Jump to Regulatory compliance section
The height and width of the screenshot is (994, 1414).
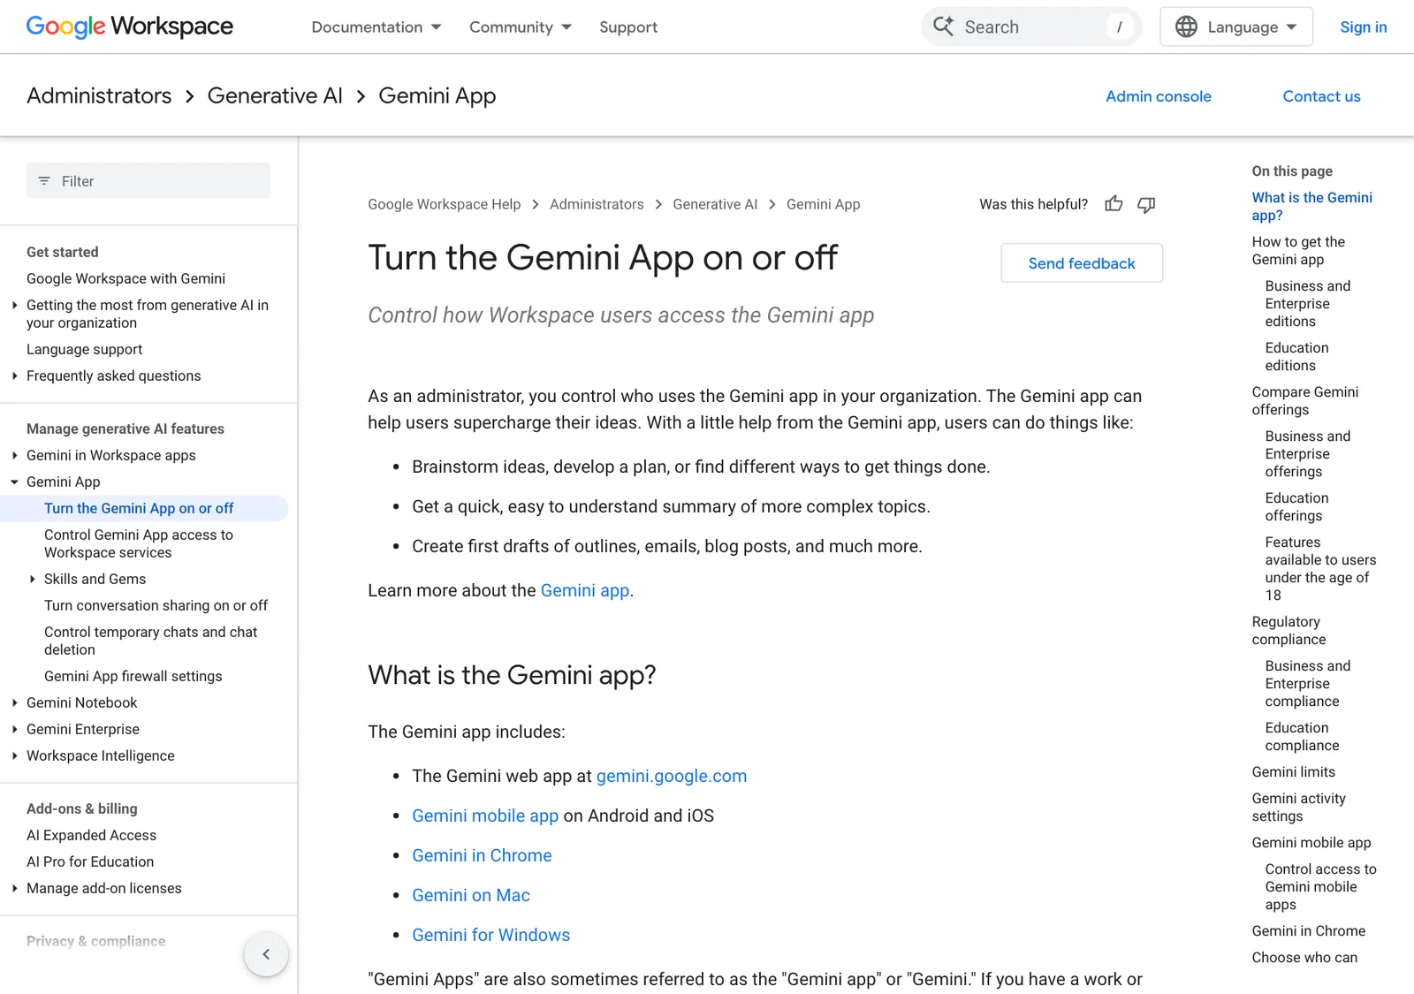tap(1289, 631)
